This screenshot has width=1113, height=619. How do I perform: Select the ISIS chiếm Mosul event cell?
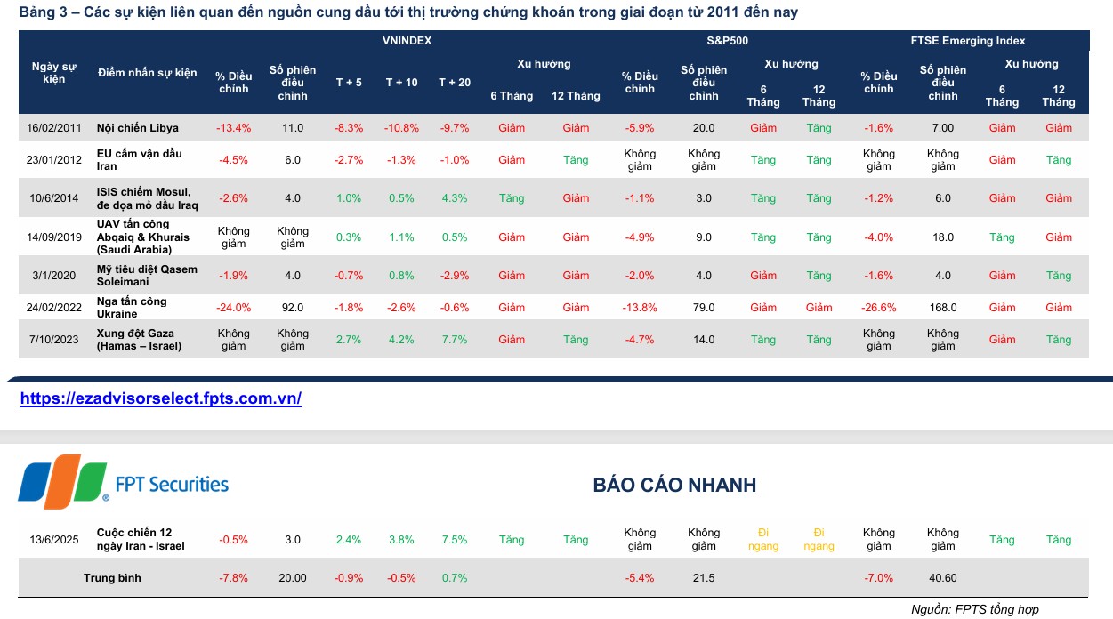pyautogui.click(x=144, y=198)
